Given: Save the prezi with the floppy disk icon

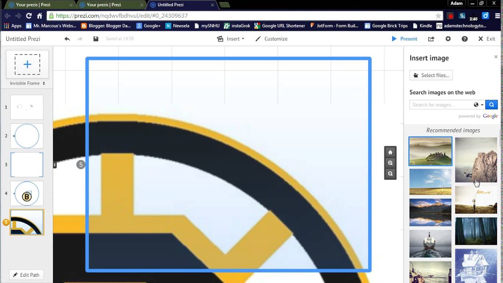Looking at the screenshot, I should [x=96, y=39].
